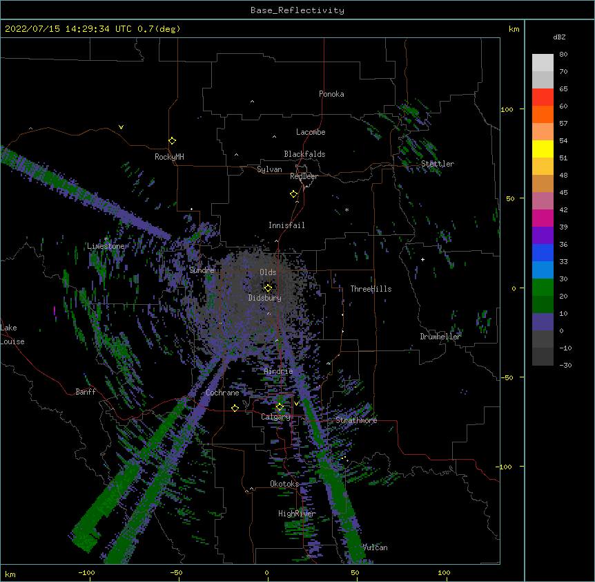Click the -30 value on dBZ scale

pos(565,365)
